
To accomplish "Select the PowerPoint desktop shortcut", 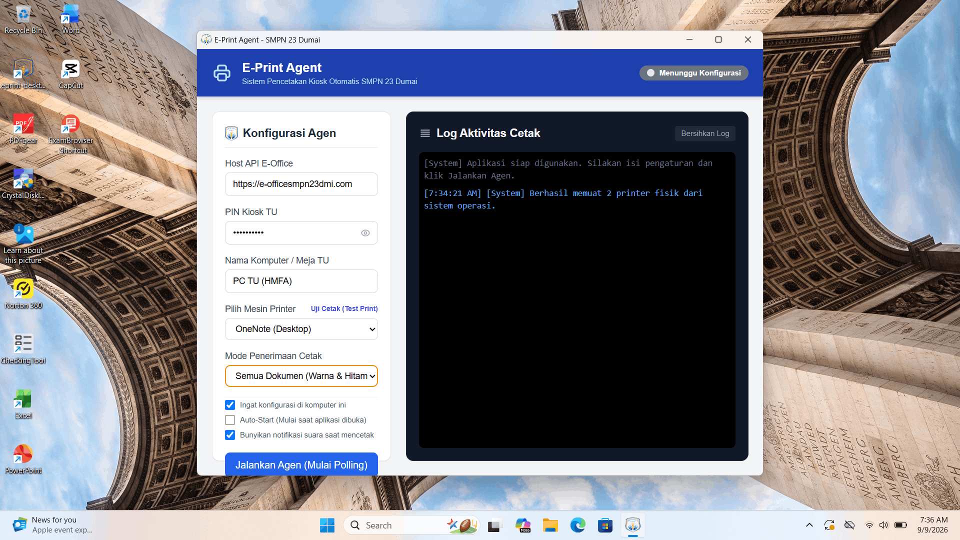I will tap(23, 460).
